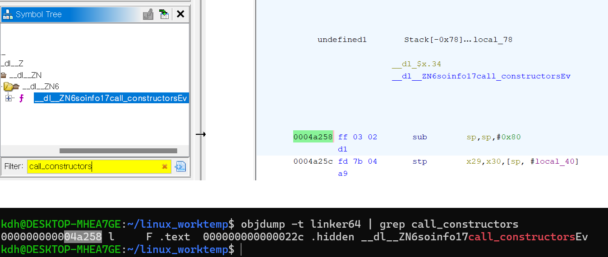The image size is (608, 257).
Task: Click the Symbol Tree panel title icon
Action: pyautogui.click(x=8, y=14)
